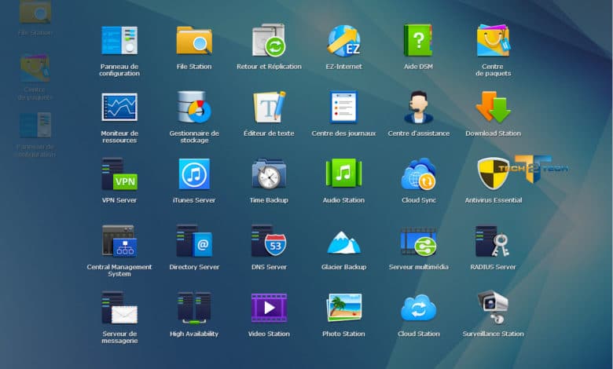The width and height of the screenshot is (613, 369).
Task: Launch the VPN Server app
Action: pyautogui.click(x=119, y=174)
